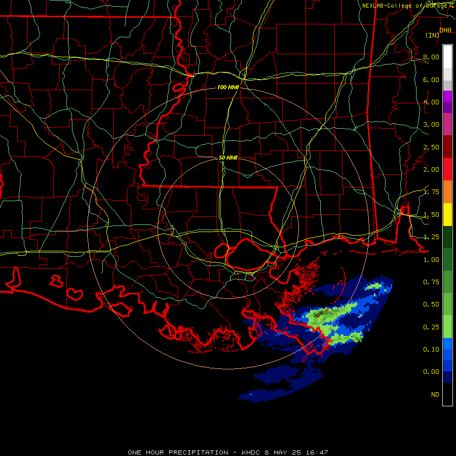Choose the bright red swatch beside 2.00
Screen dimensions: 456x456
pos(447,169)
